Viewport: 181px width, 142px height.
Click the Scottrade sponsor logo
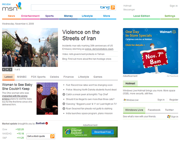(42, 123)
